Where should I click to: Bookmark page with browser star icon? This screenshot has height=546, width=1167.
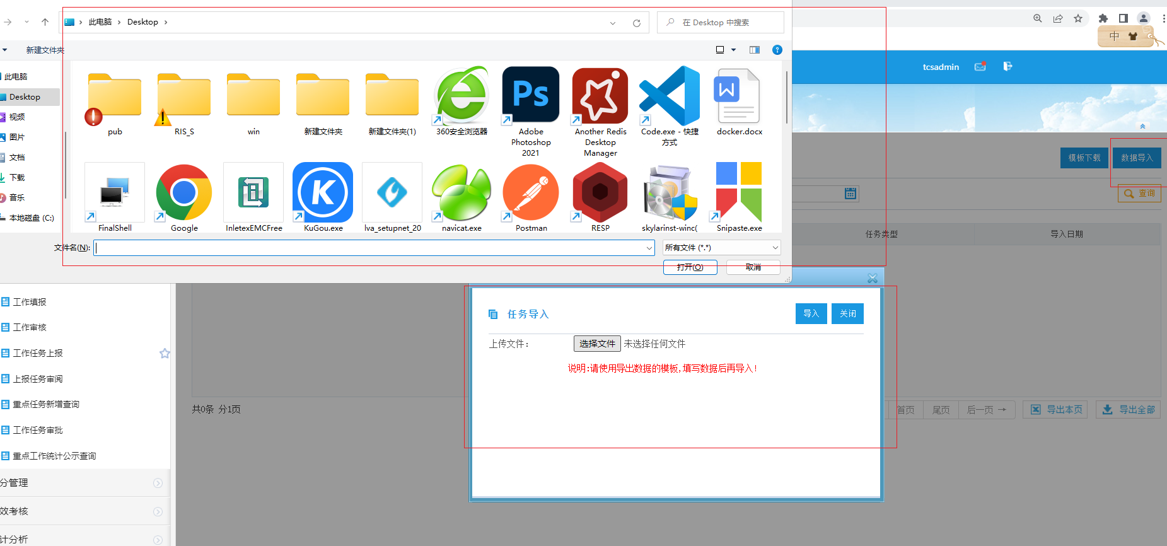click(1078, 18)
